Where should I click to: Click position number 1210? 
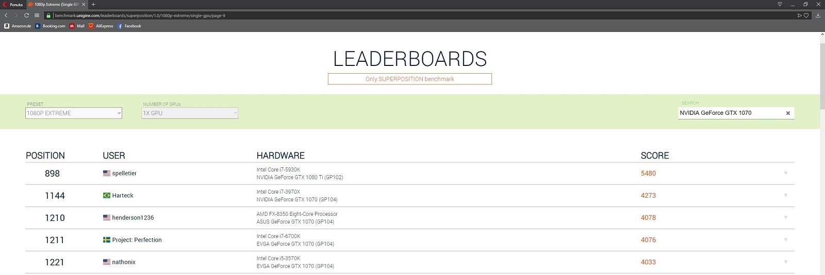55,218
